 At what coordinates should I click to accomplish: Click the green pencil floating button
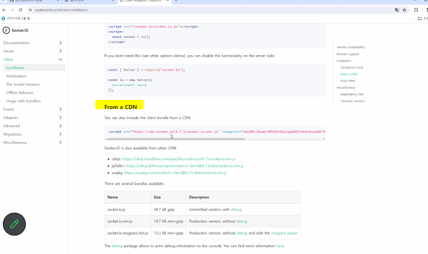pyautogui.click(x=14, y=224)
